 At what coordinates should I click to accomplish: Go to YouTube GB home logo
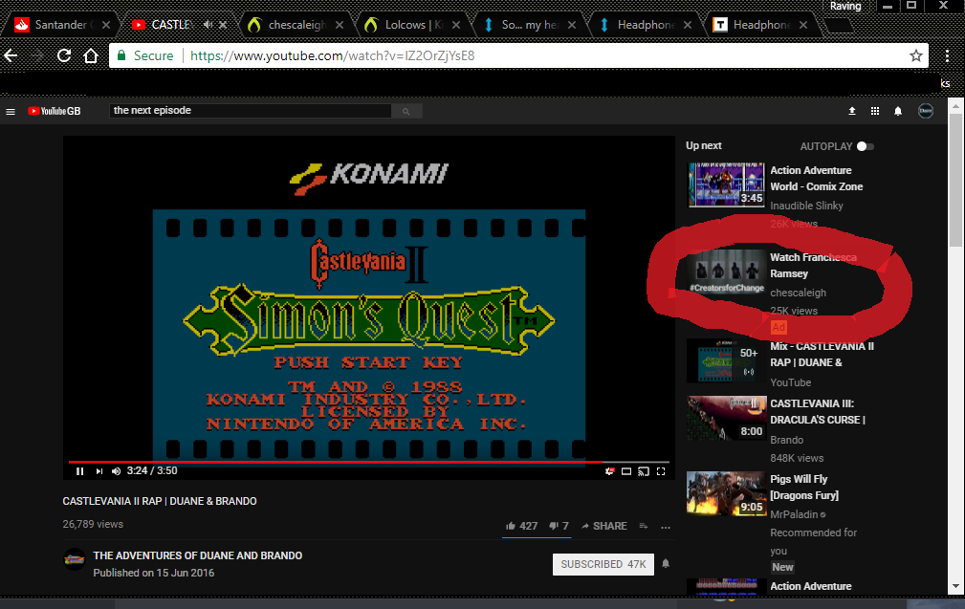coord(55,111)
